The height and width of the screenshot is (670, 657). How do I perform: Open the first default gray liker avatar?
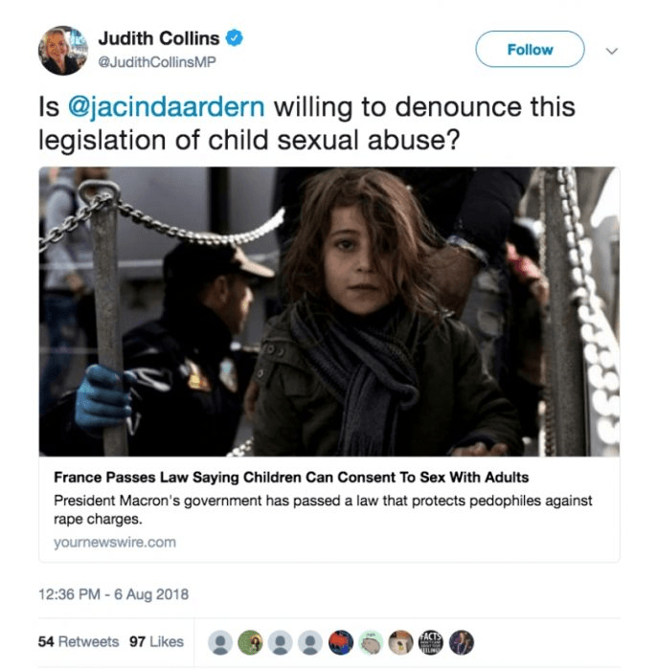(220, 642)
